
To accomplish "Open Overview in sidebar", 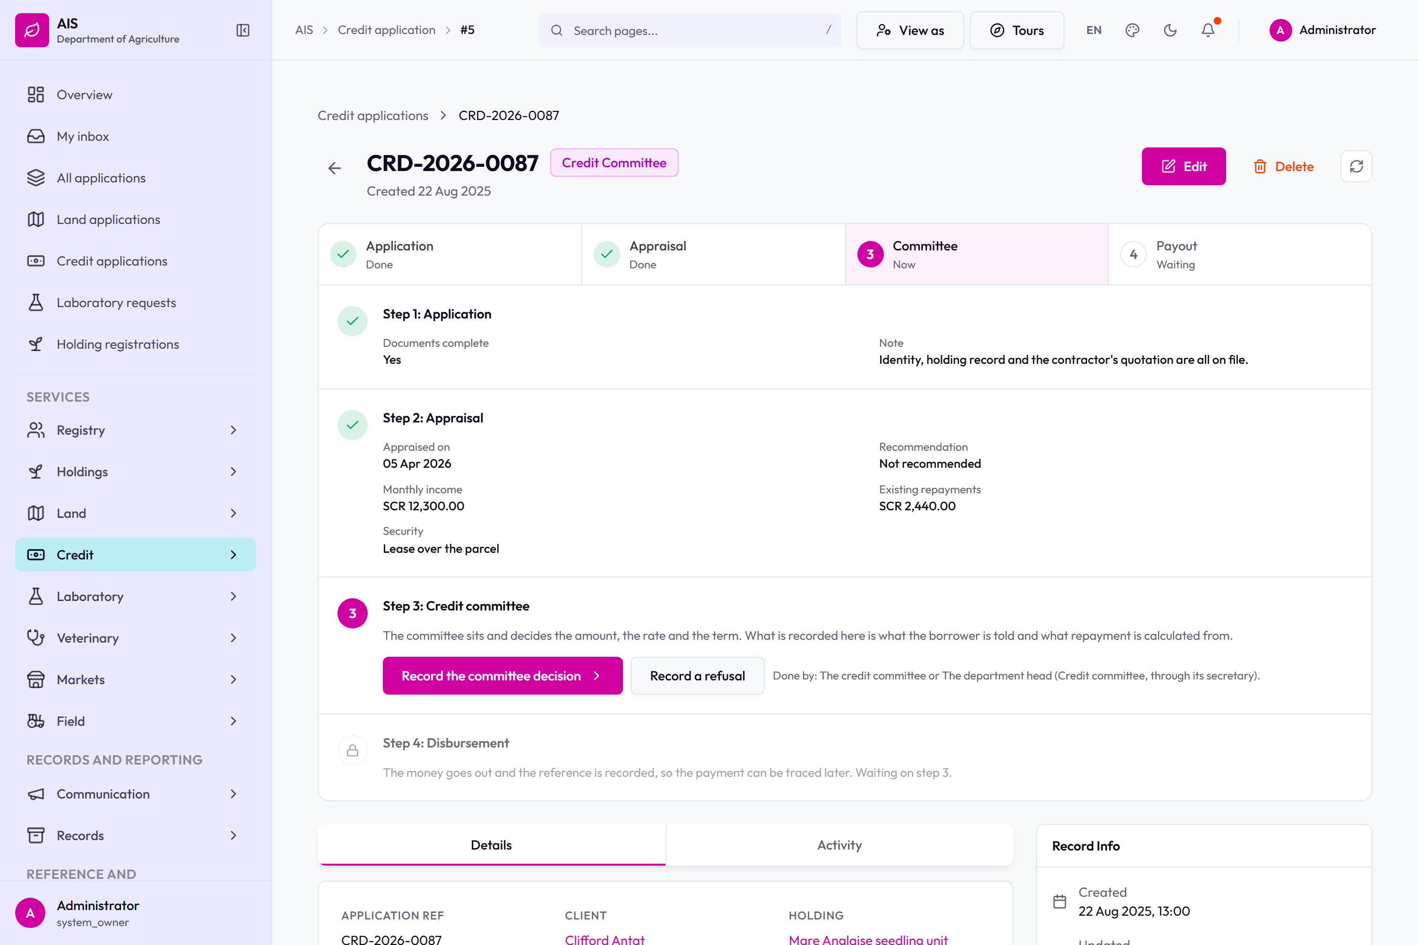I will click(x=136, y=94).
